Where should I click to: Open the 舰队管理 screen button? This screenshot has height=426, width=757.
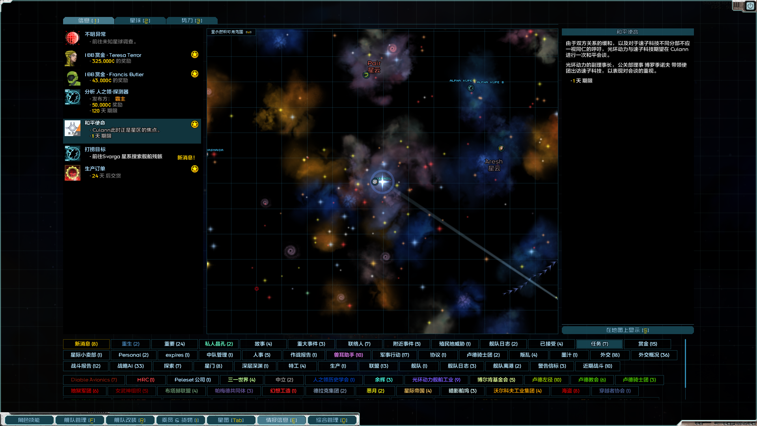[x=79, y=420]
